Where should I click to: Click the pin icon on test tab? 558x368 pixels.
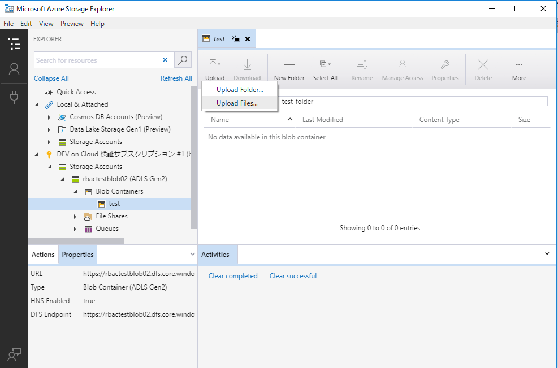point(236,39)
